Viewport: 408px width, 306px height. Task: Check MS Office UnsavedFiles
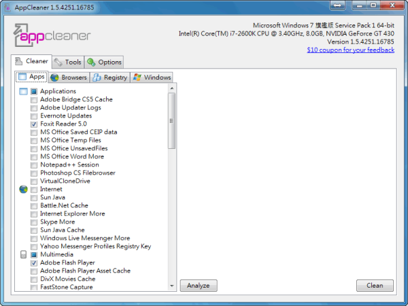point(34,148)
